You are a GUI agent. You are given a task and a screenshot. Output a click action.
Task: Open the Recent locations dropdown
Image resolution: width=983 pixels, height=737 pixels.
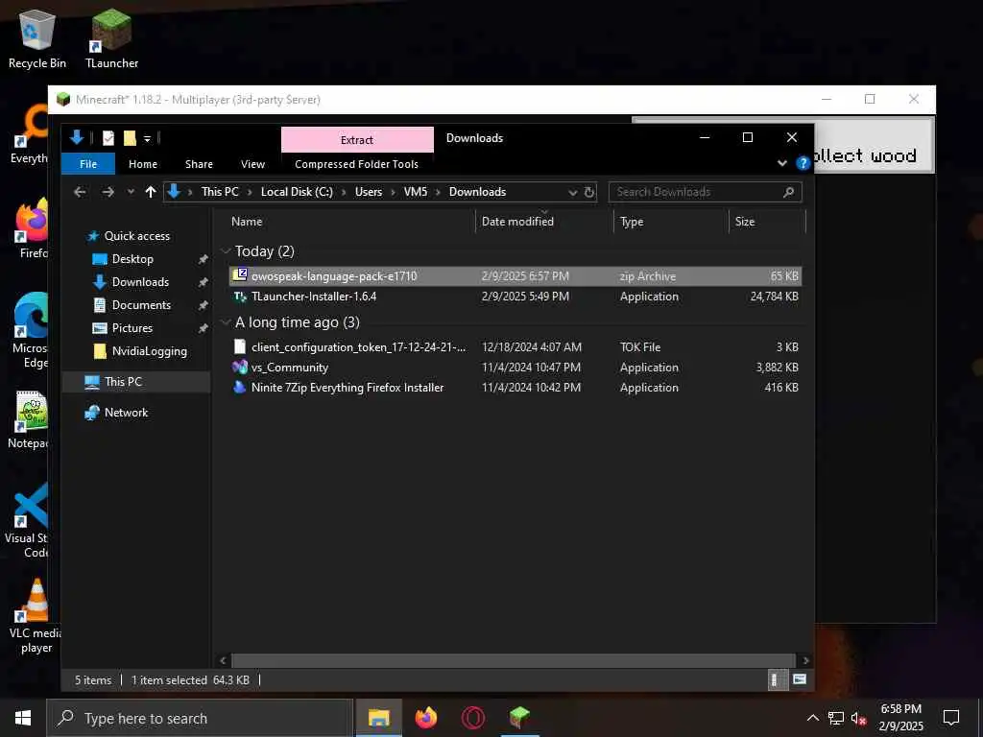pyautogui.click(x=131, y=192)
